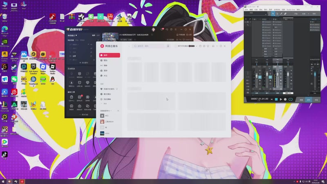Image resolution: width=327 pixels, height=184 pixels.
Task: Open the settings gear in NetEase title bar
Action: (204, 46)
